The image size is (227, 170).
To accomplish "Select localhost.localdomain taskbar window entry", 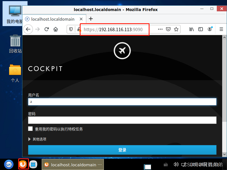I will 73,165.
